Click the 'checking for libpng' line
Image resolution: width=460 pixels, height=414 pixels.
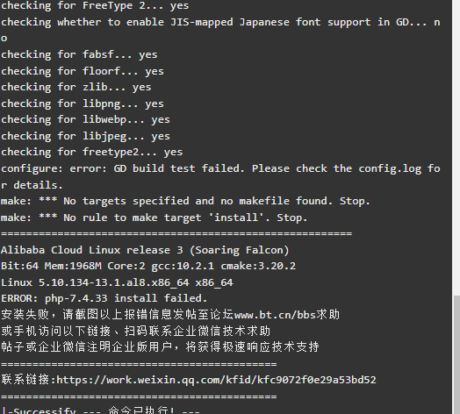(x=83, y=103)
